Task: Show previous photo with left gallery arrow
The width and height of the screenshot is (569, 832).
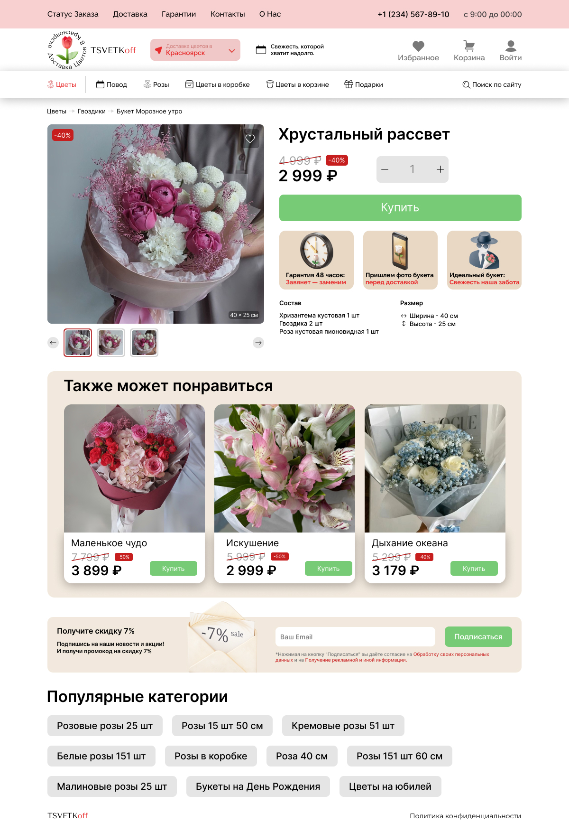Action: pos(53,343)
